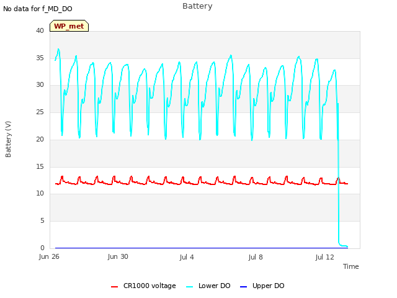397x298 pixels.
Task: Click the 0 y-axis tick label
Action: (42, 248)
